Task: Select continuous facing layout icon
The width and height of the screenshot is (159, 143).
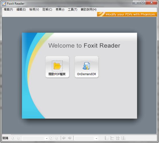Action: pyautogui.click(x=118, y=138)
